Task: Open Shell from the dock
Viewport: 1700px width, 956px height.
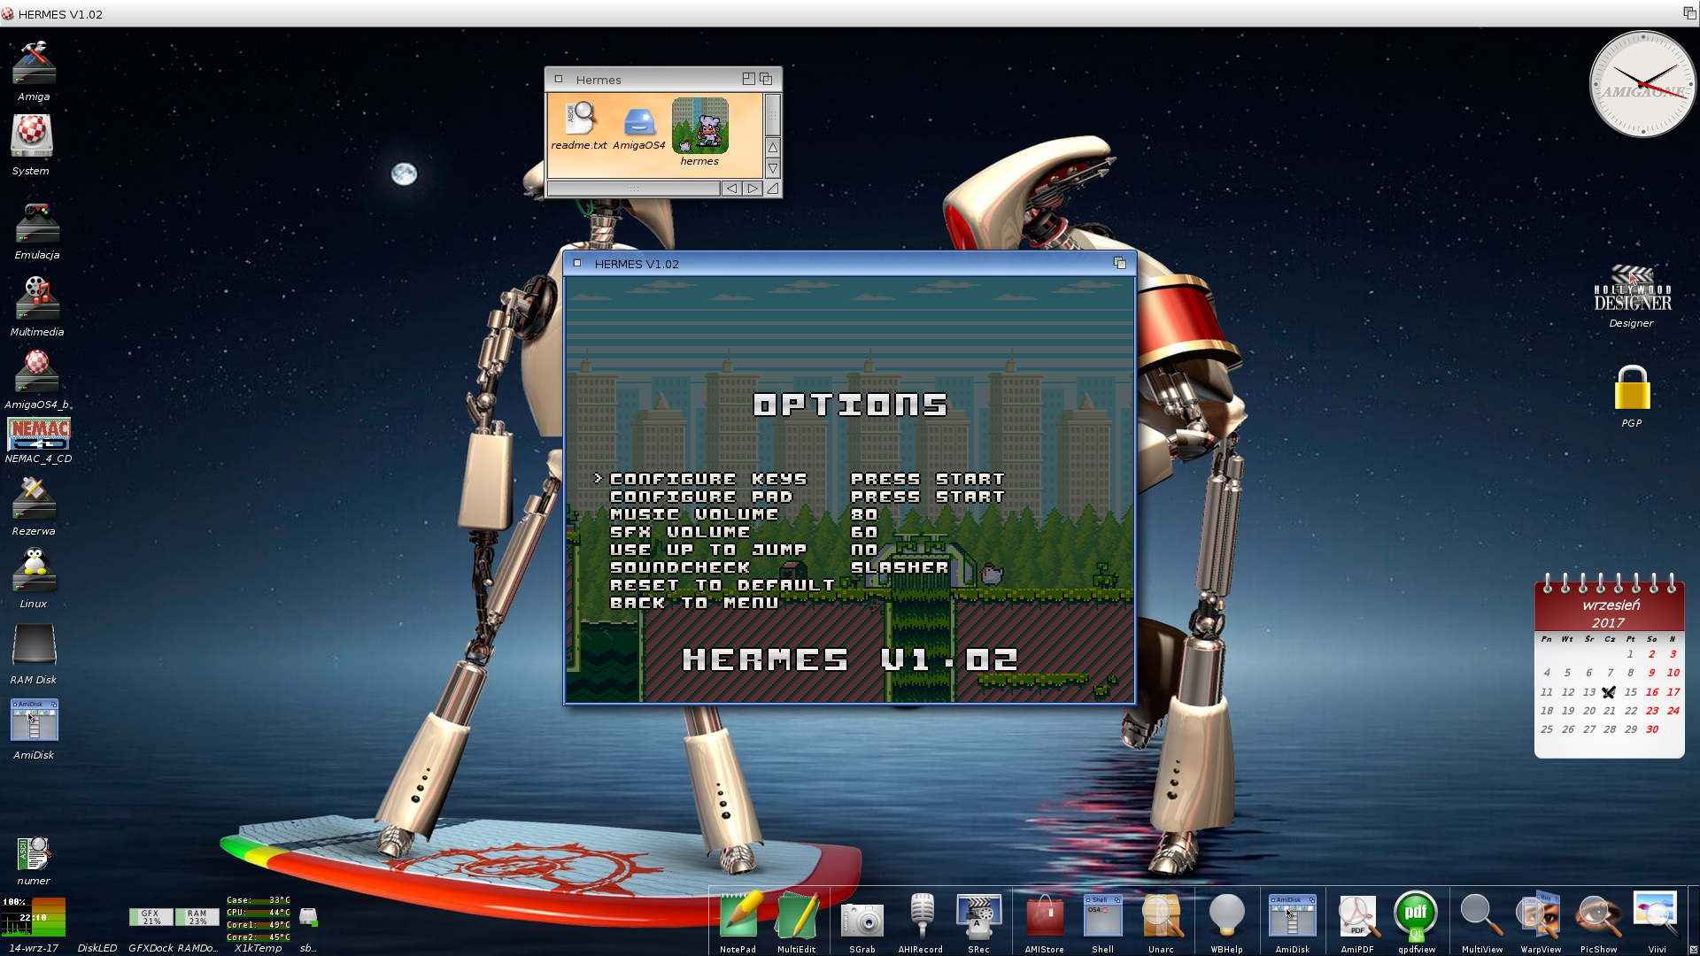Action: point(1103,915)
